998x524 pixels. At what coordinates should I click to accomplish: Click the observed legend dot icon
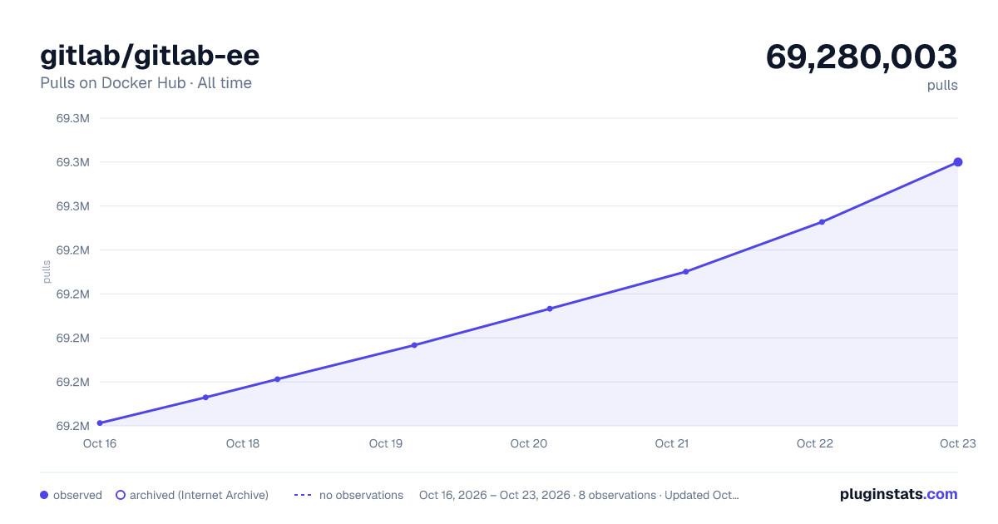pos(44,495)
